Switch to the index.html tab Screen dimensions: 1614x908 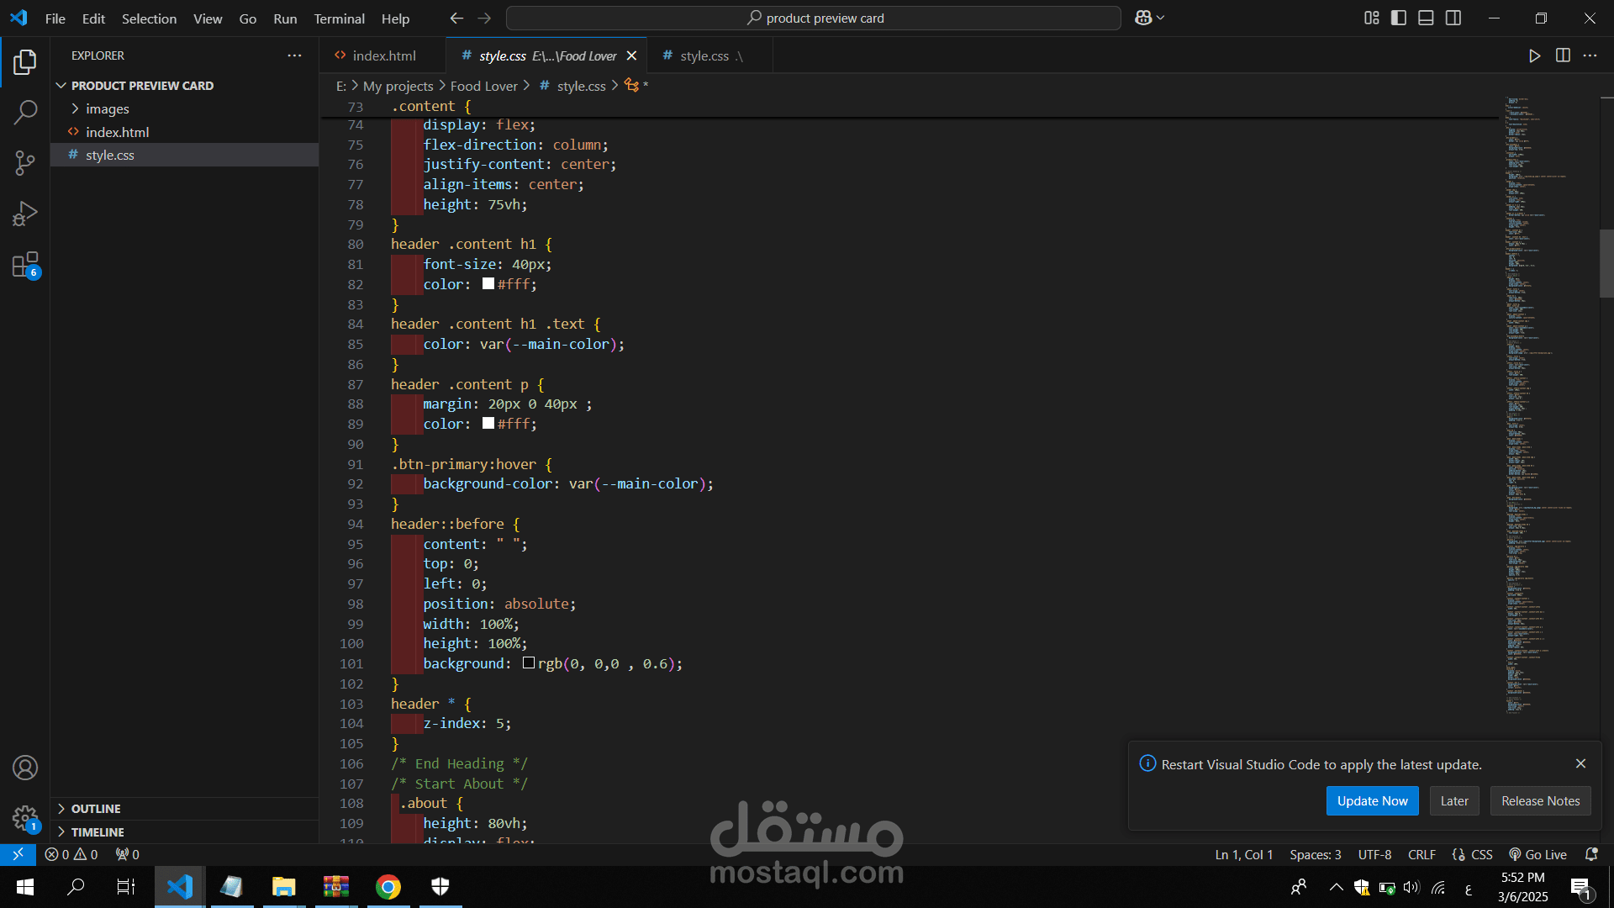tap(383, 55)
